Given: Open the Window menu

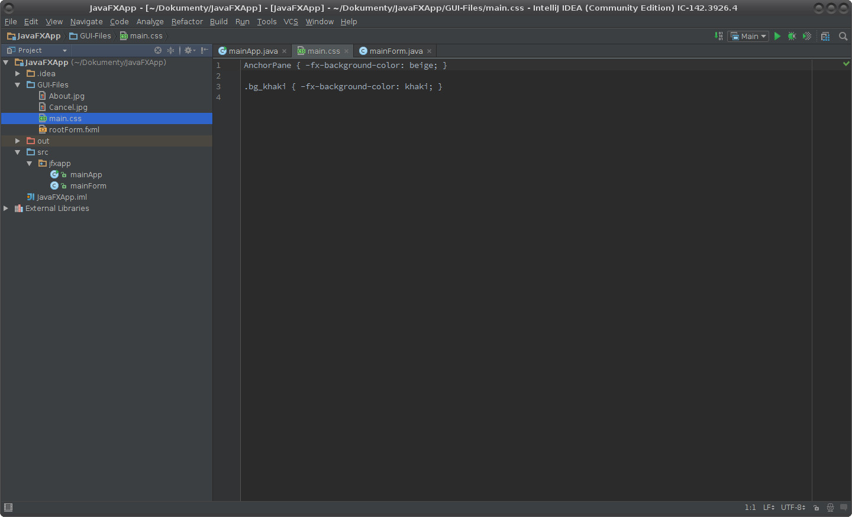Looking at the screenshot, I should pos(319,22).
